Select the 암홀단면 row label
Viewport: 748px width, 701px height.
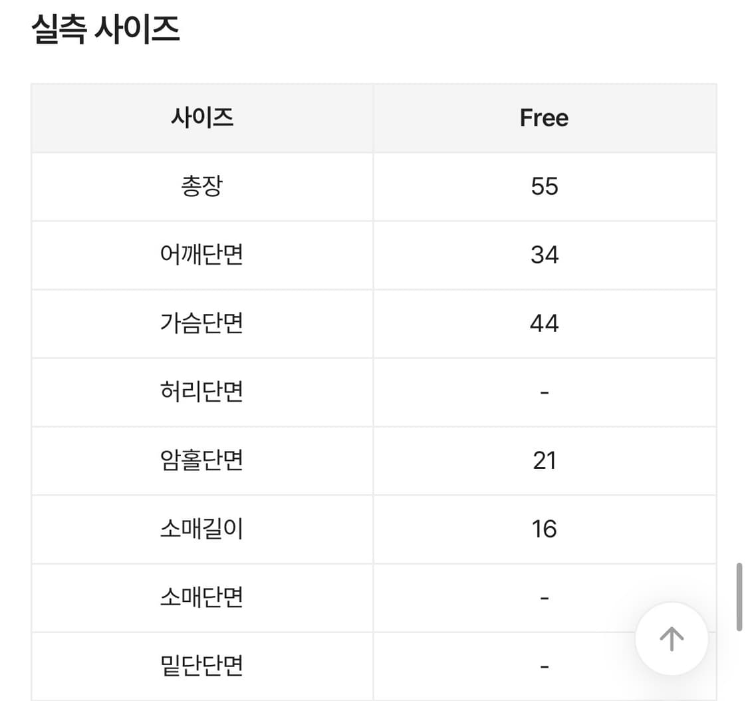coord(201,461)
